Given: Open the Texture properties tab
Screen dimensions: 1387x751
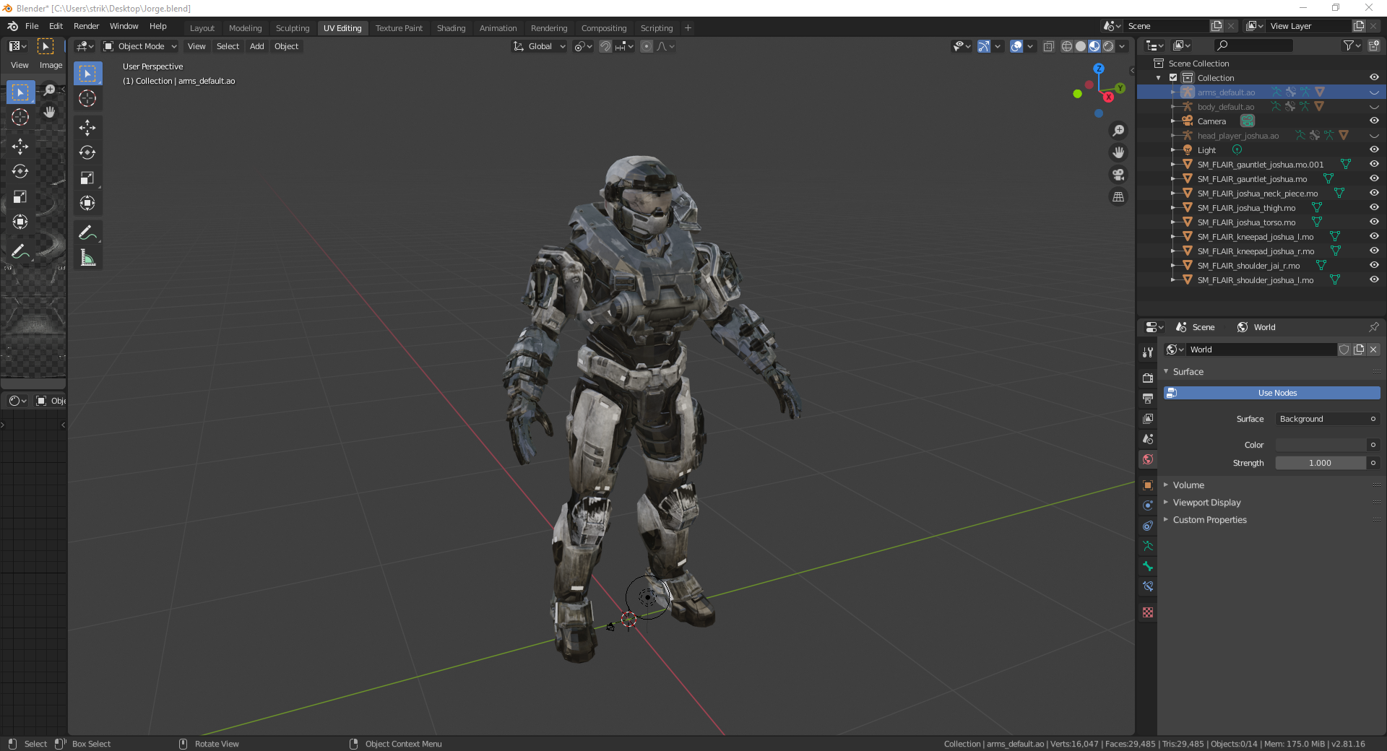Looking at the screenshot, I should coord(1148,612).
